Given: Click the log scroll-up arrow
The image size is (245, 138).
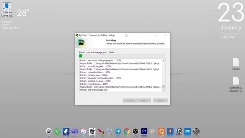Looking at the screenshot, I should pos(163,61).
